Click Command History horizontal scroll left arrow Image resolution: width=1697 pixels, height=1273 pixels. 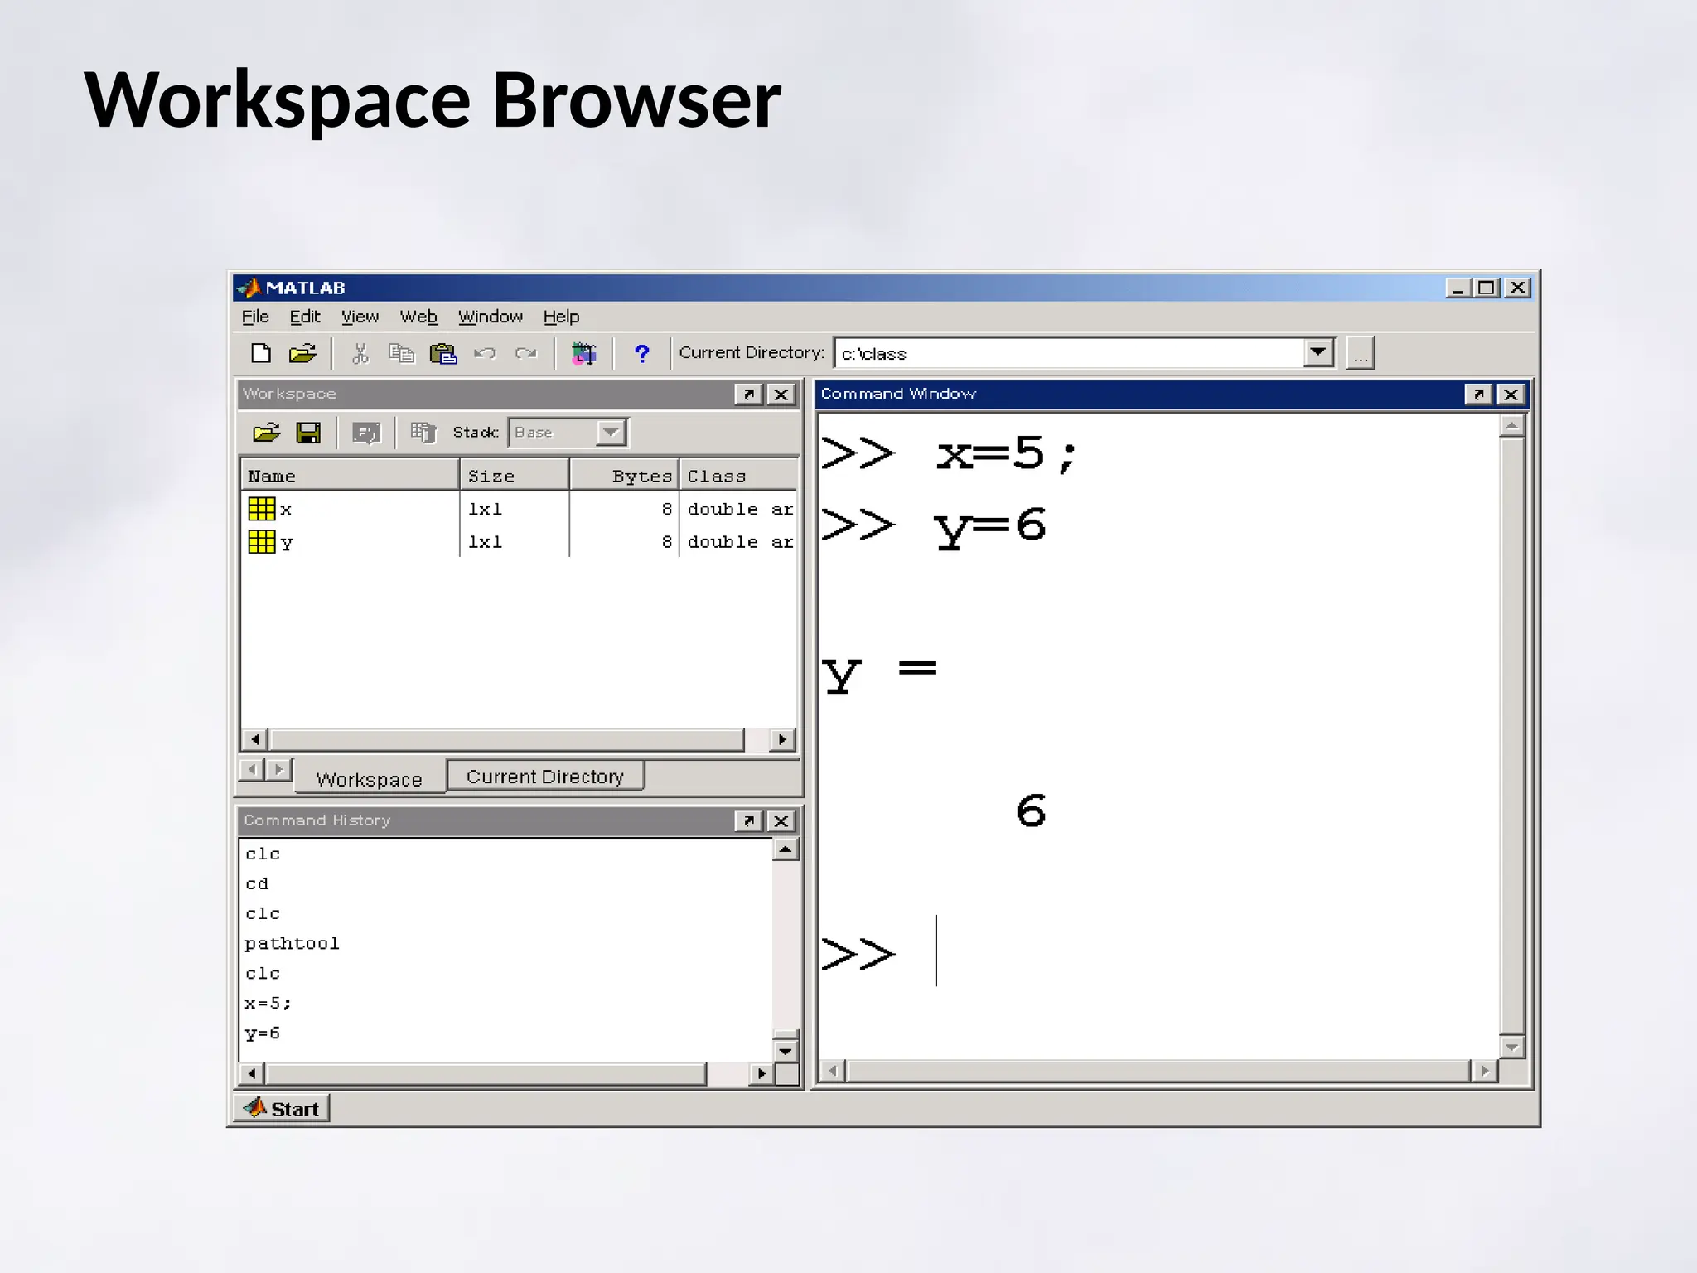[252, 1074]
